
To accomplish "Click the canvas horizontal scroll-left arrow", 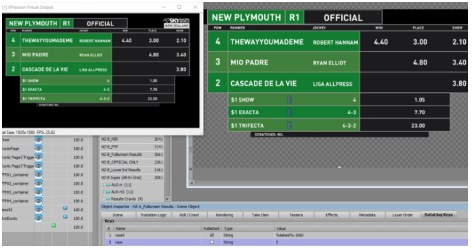I will click(x=192, y=183).
